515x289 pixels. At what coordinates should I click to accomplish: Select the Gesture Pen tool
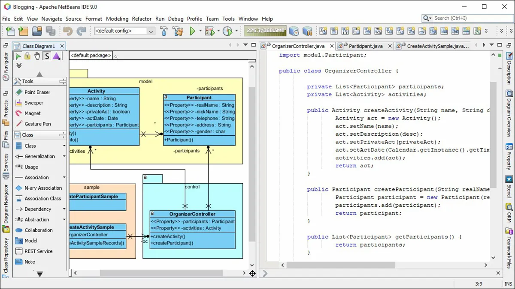[x=37, y=124]
